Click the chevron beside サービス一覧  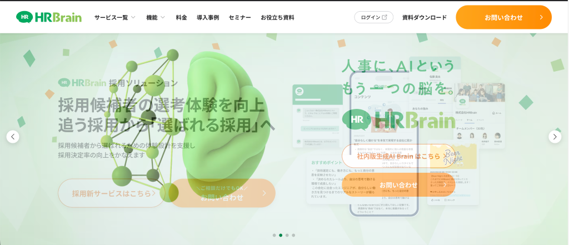click(x=133, y=17)
